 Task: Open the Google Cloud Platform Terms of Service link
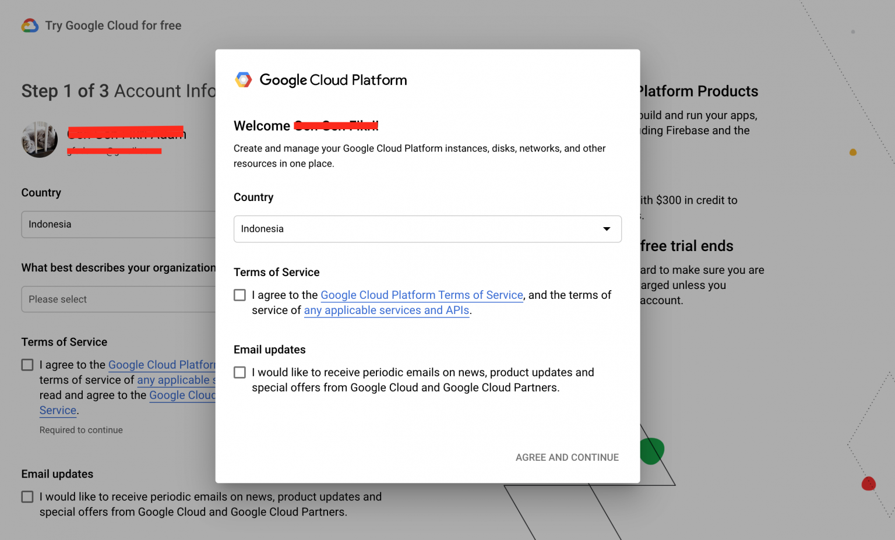point(421,295)
